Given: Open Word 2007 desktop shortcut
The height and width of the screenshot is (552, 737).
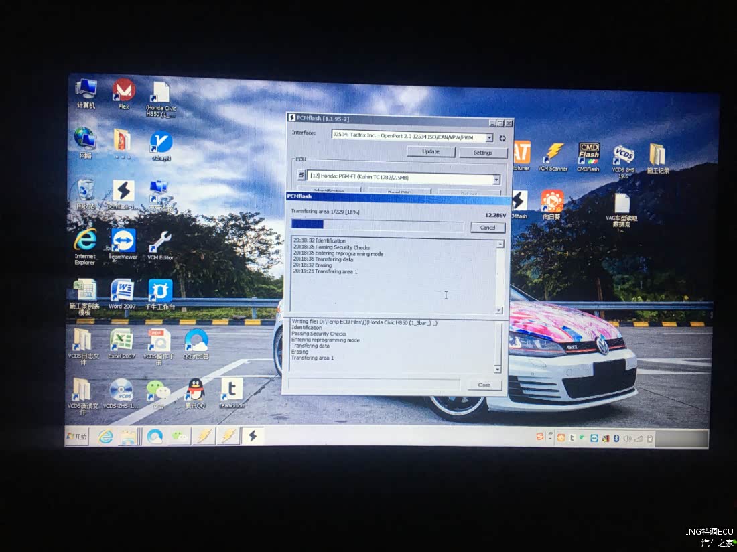Looking at the screenshot, I should coord(122,293).
